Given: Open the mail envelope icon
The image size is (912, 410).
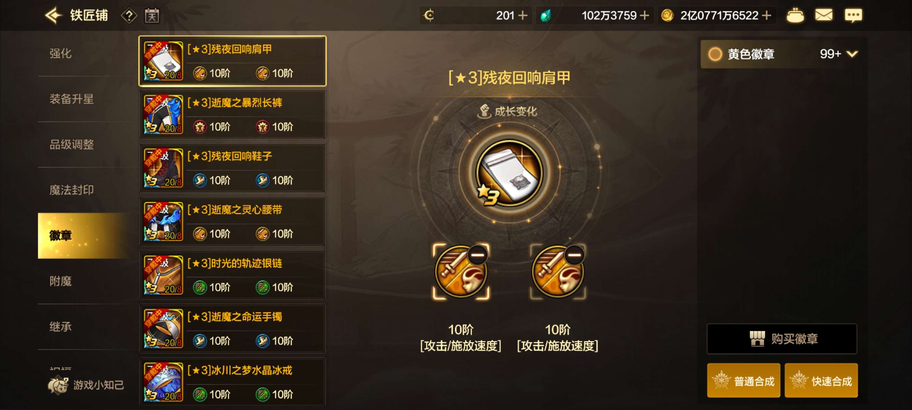Looking at the screenshot, I should point(823,15).
